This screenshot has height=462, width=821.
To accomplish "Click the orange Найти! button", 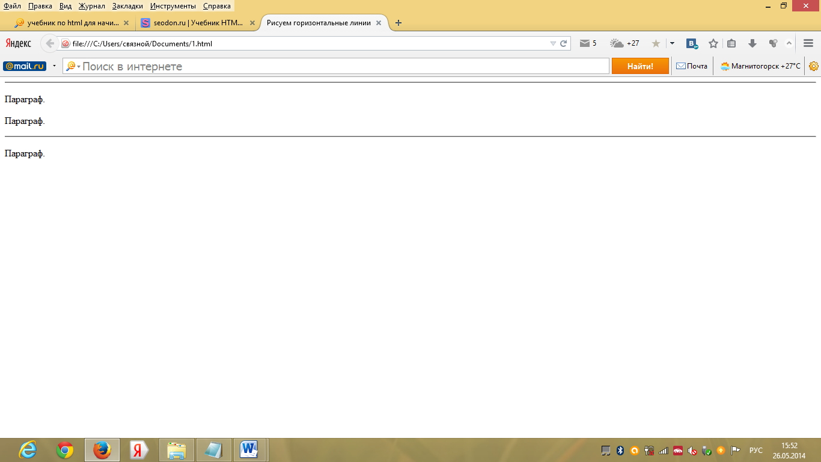I will click(x=640, y=66).
